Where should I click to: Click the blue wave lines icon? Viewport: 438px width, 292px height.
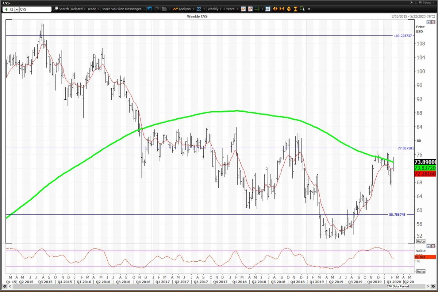[x=199, y=9]
